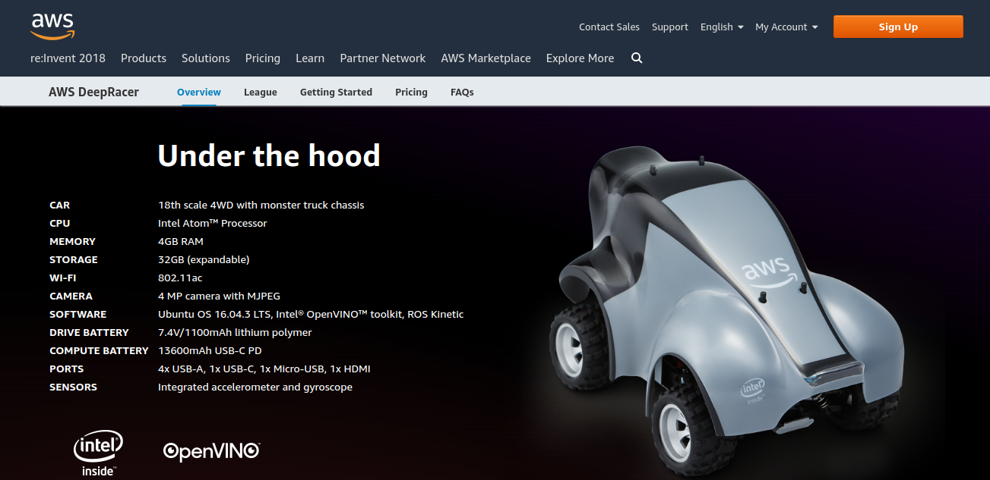Click the WI-FI spec label
The image size is (990, 480).
pyautogui.click(x=63, y=278)
